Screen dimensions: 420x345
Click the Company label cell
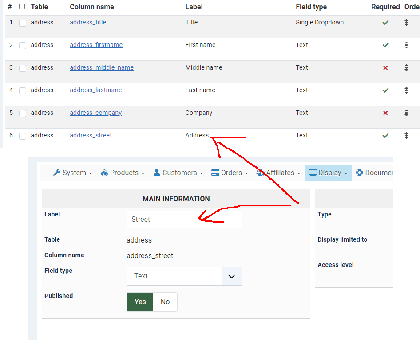click(199, 113)
